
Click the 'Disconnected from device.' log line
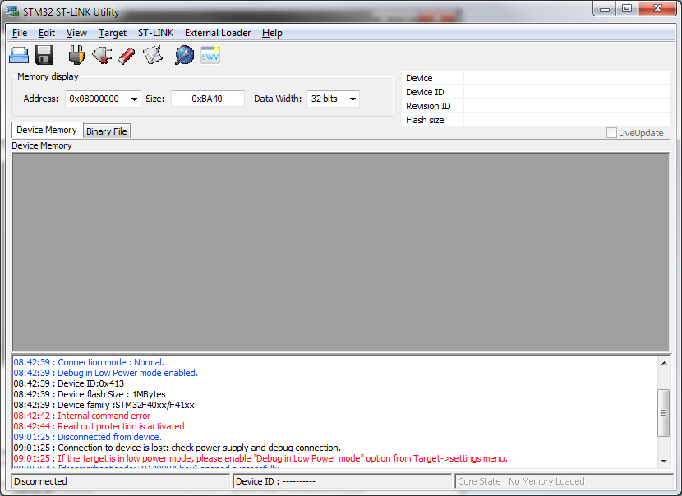tap(87, 437)
